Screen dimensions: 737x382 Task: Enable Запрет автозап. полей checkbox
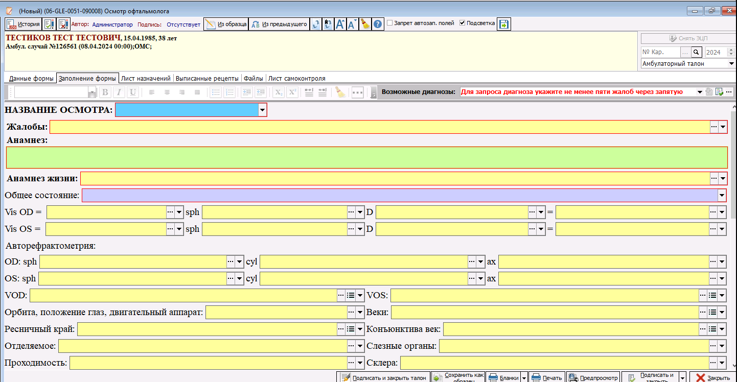(390, 23)
